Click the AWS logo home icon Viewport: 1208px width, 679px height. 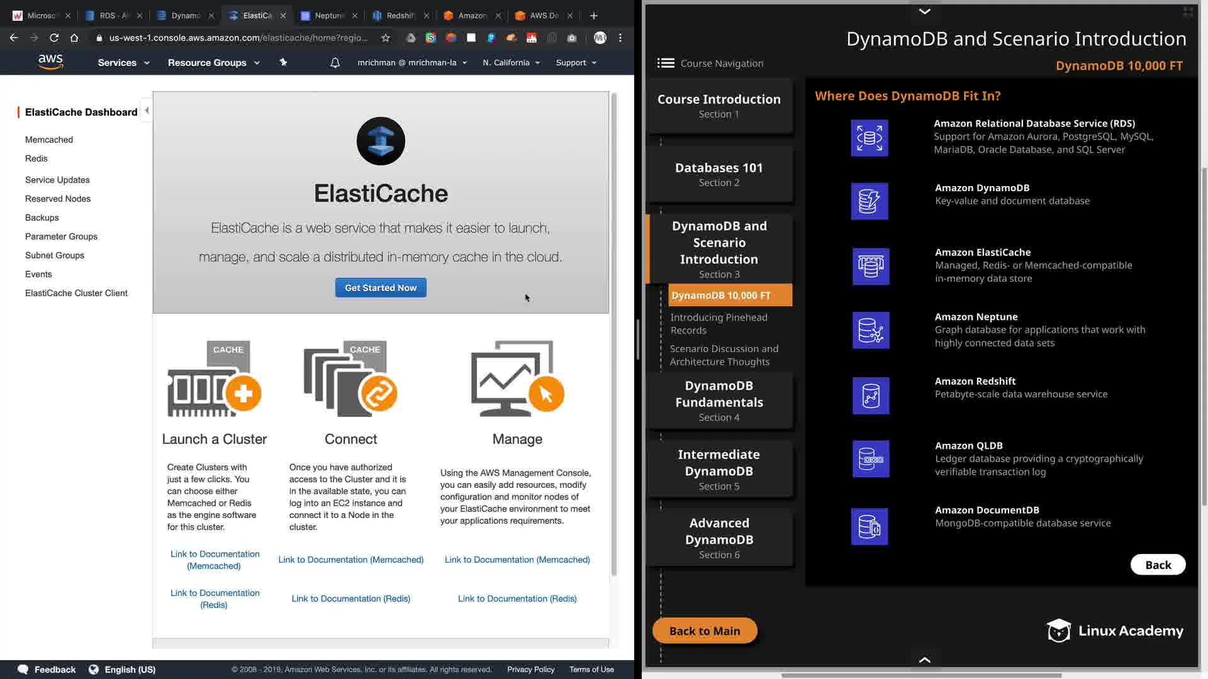click(50, 62)
